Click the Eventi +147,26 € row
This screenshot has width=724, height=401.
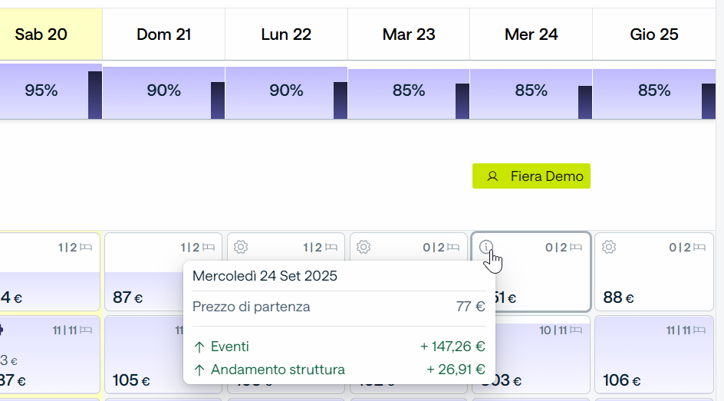point(339,347)
